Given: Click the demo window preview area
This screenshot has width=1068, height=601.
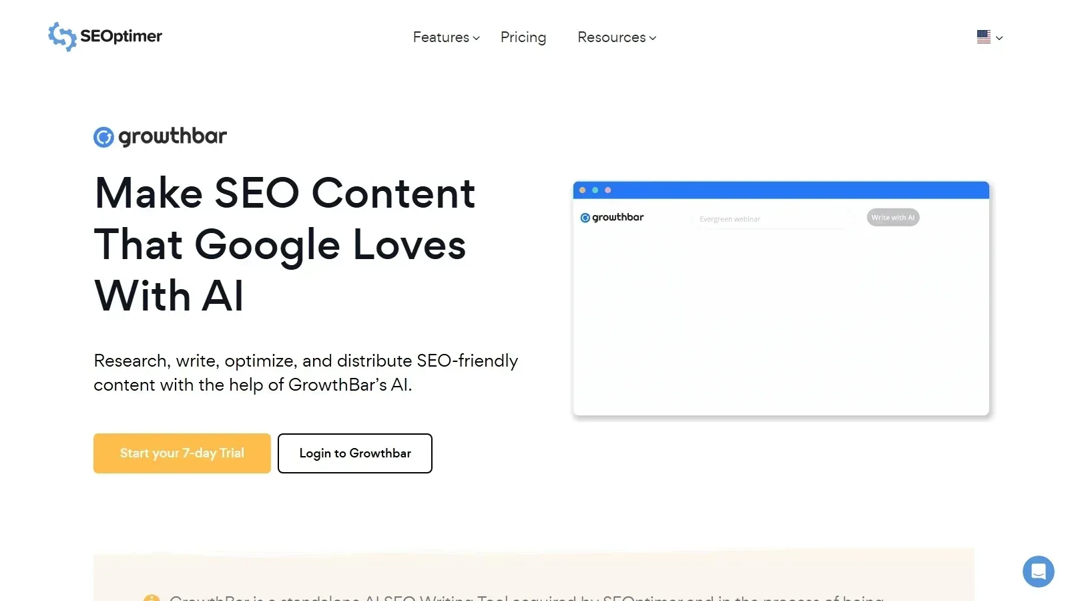Looking at the screenshot, I should coord(781,298).
